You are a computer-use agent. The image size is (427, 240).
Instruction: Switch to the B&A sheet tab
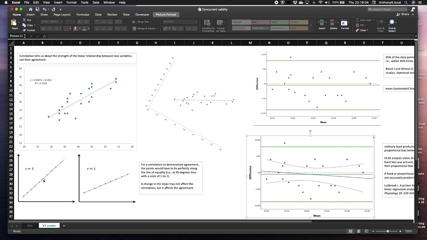[30, 226]
